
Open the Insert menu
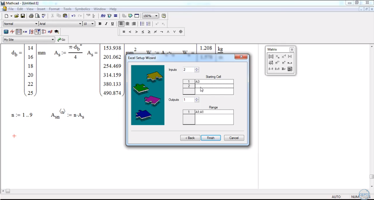click(41, 9)
